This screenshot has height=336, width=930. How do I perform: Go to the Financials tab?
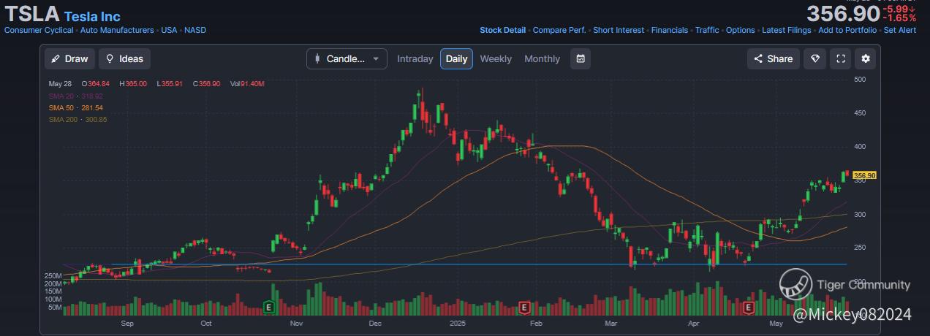[670, 31]
